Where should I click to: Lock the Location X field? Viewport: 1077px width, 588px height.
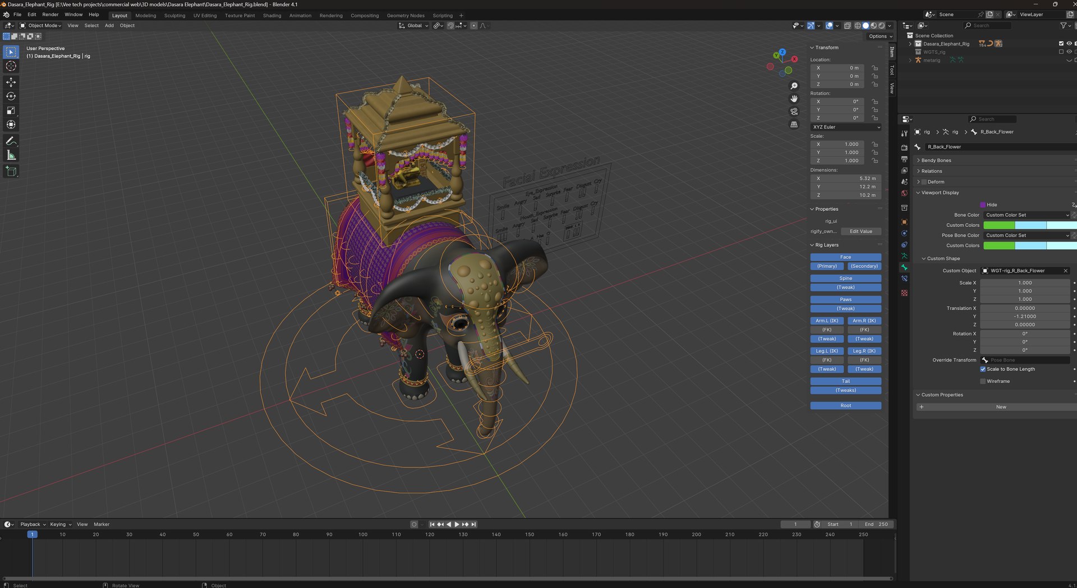click(875, 68)
